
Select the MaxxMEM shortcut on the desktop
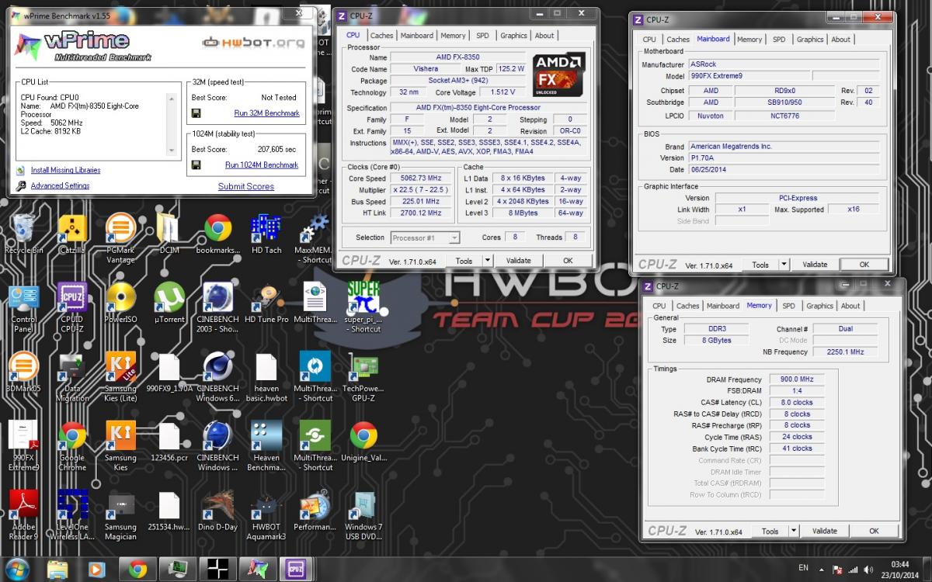click(315, 239)
